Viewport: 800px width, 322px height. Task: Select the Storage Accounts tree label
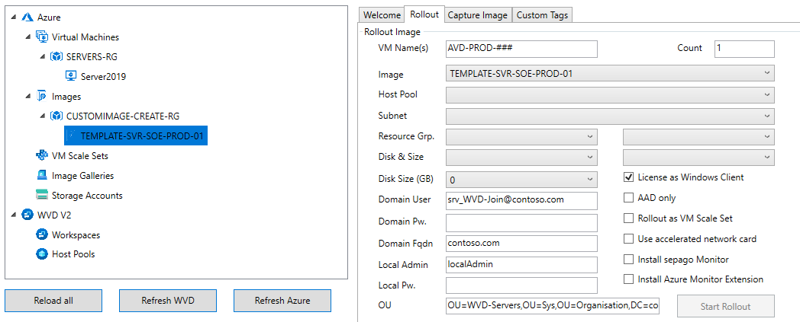[x=87, y=196]
